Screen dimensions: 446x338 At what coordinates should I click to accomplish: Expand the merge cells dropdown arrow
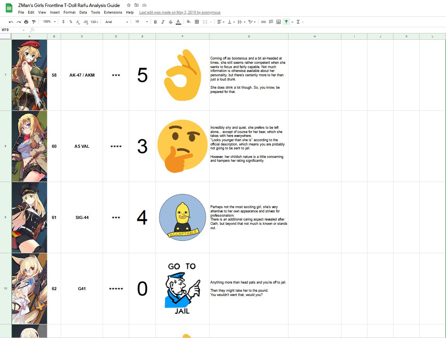coord(211,22)
